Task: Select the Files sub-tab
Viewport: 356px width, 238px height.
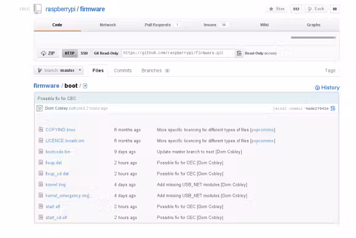Action: tap(98, 71)
